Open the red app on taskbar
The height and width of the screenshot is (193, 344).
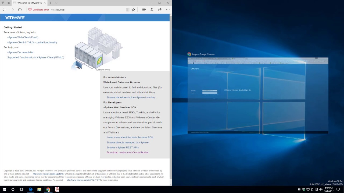57,190
